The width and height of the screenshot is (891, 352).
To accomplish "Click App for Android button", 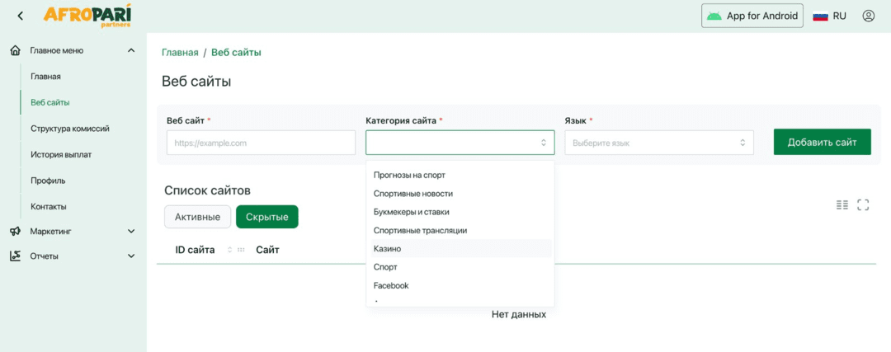I will coord(752,16).
